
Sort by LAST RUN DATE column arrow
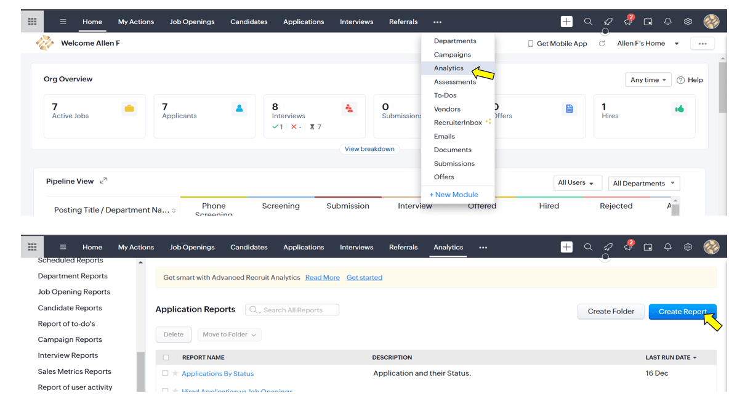[x=695, y=357]
